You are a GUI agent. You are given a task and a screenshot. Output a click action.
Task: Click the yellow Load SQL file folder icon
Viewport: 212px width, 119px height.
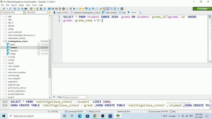[80, 9]
